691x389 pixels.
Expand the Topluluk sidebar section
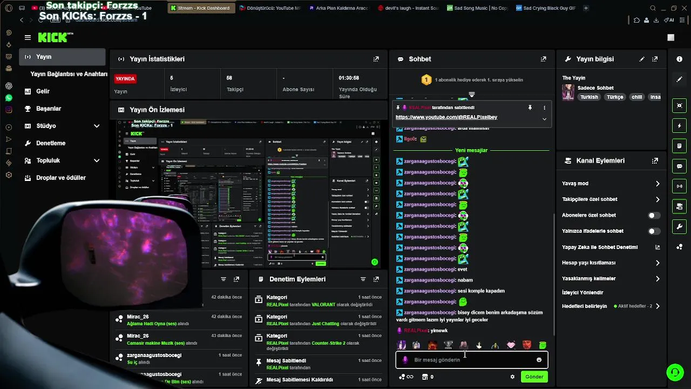[97, 160]
